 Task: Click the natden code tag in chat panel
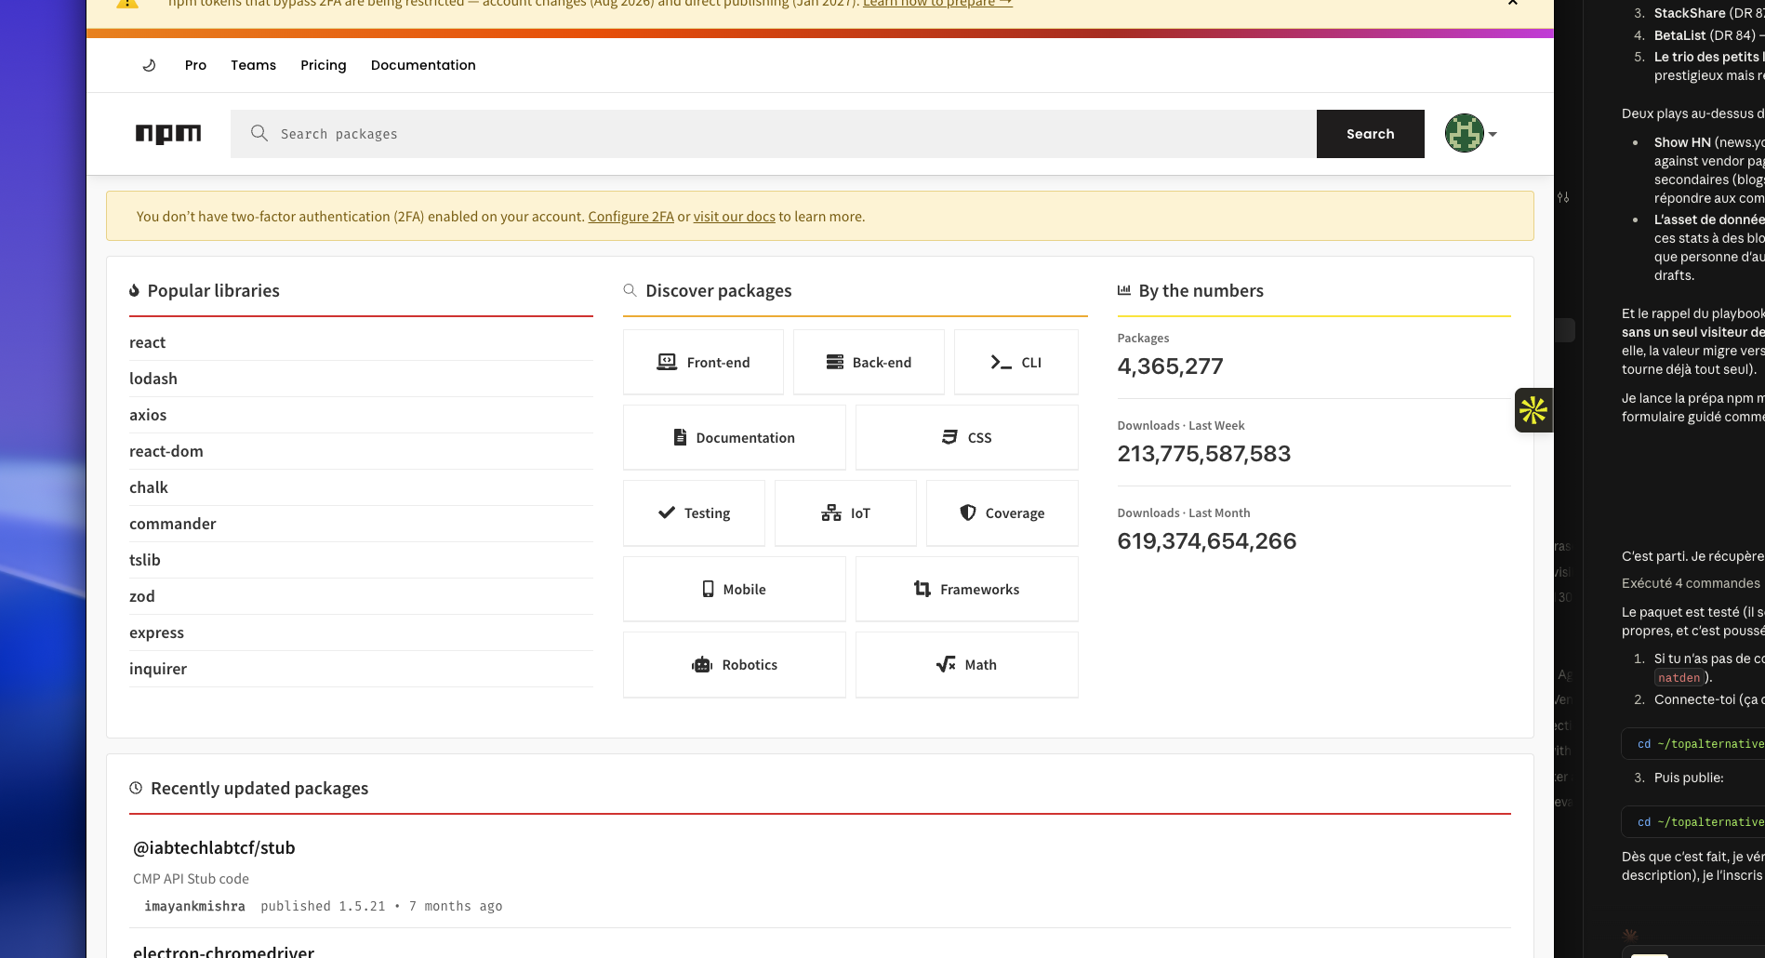pos(1679,678)
